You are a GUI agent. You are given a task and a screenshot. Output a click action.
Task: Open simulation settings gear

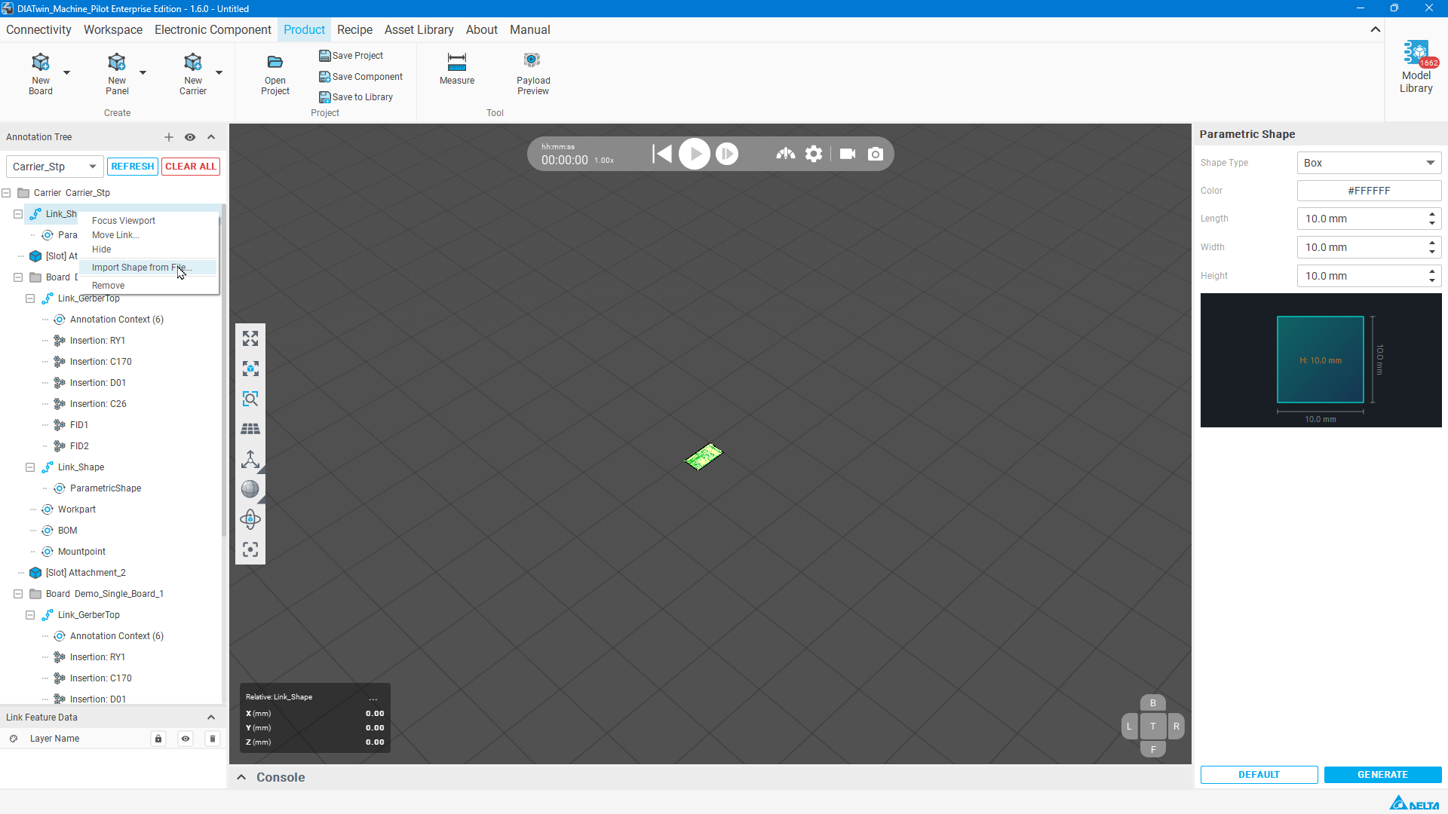[814, 154]
